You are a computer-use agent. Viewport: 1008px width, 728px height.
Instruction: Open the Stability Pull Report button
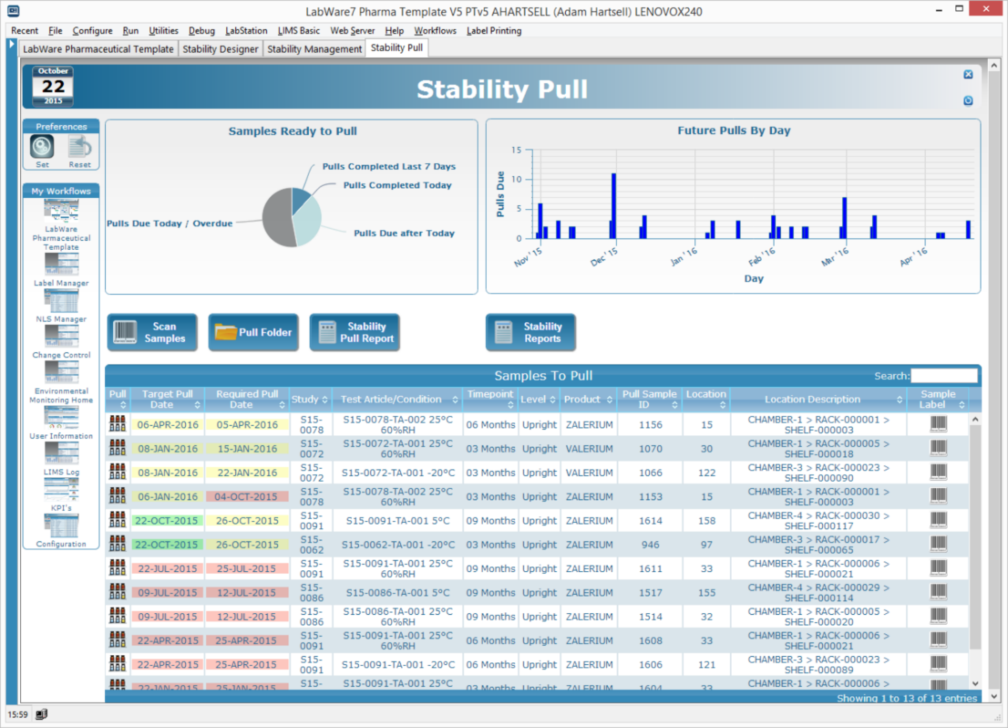(x=355, y=332)
